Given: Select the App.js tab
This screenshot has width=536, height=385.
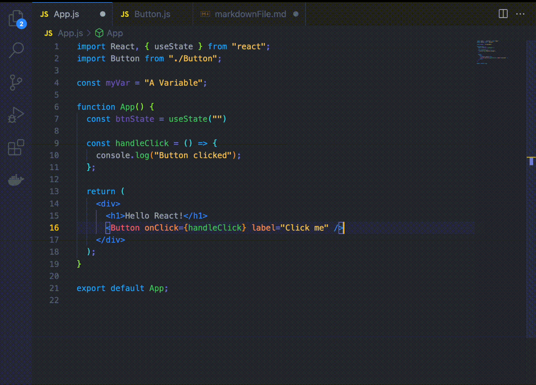Looking at the screenshot, I should 66,14.
